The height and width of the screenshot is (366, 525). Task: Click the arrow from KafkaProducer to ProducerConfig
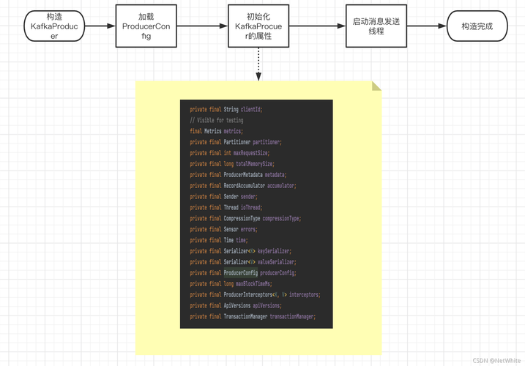[100, 26]
